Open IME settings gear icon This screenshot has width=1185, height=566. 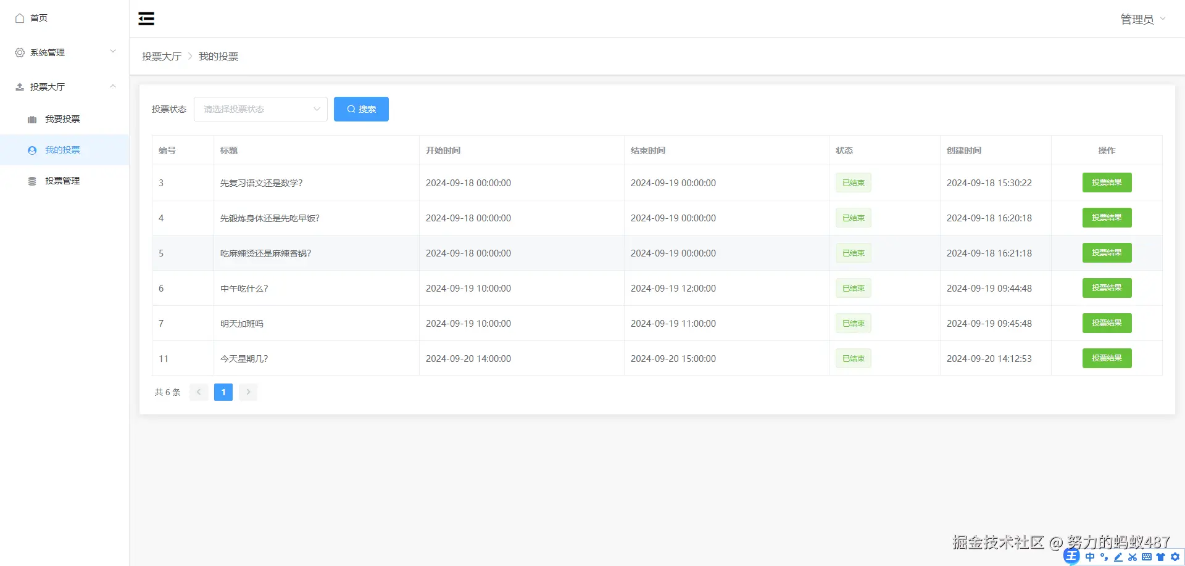[1175, 557]
